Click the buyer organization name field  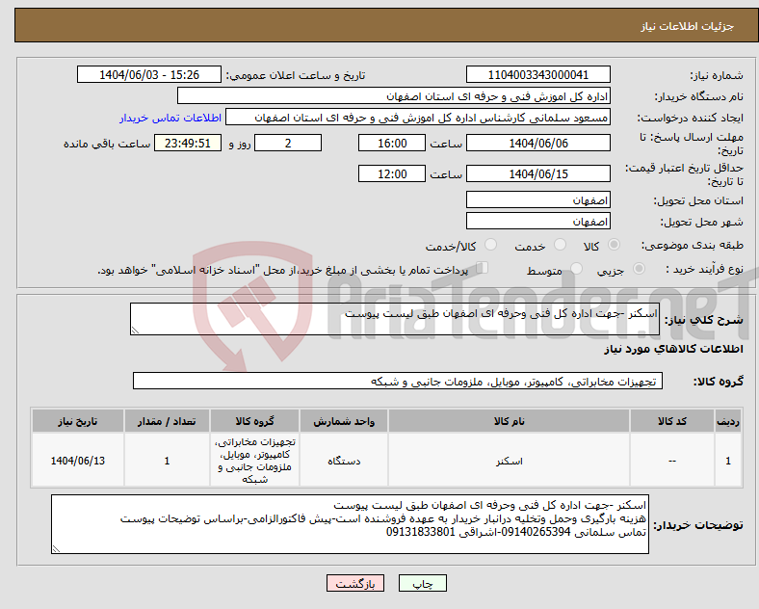[x=394, y=95]
